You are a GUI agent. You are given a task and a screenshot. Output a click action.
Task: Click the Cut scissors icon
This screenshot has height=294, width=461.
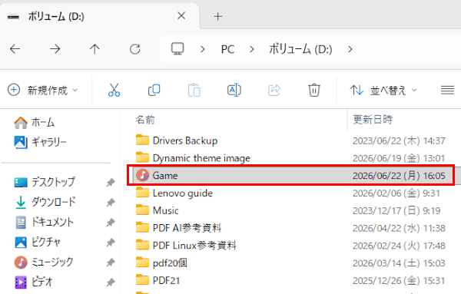point(114,90)
